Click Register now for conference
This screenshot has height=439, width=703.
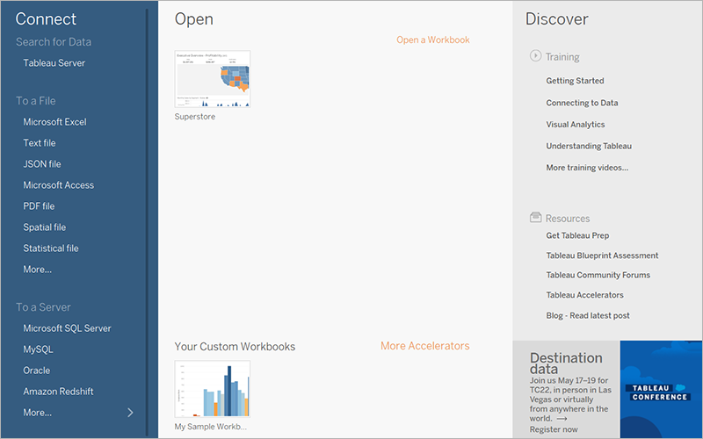(554, 429)
